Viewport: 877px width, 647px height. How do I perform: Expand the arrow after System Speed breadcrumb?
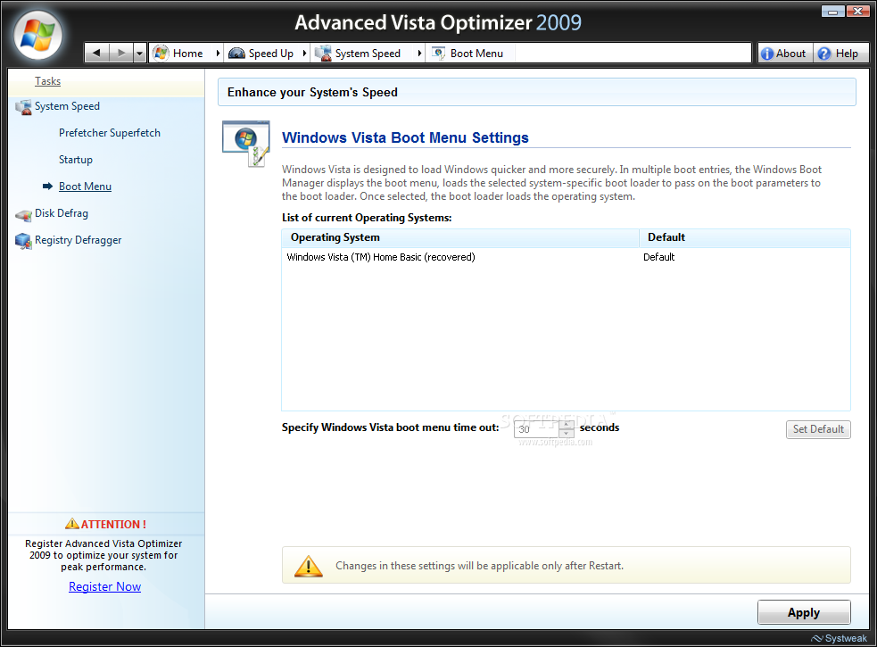coord(419,54)
